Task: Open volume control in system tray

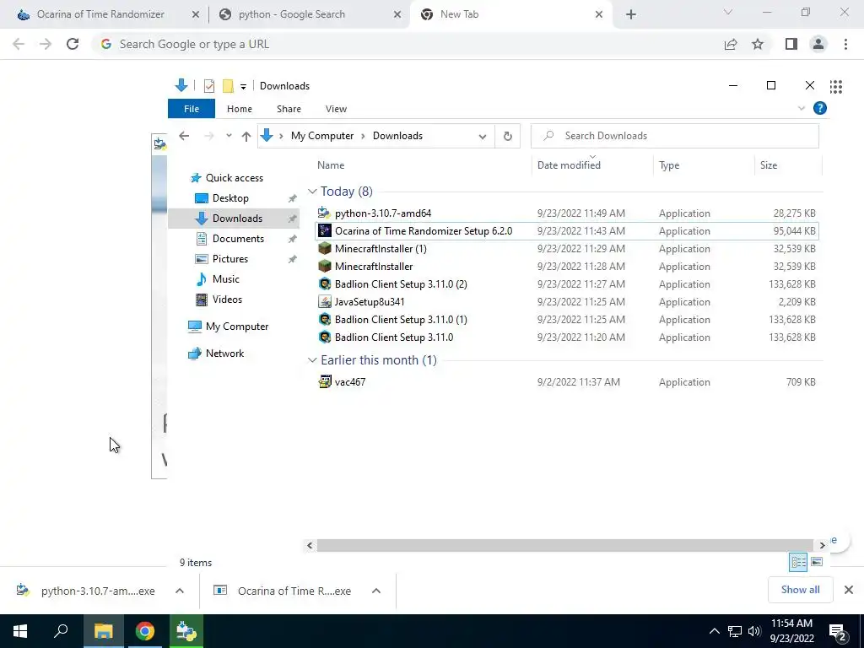Action: [754, 631]
